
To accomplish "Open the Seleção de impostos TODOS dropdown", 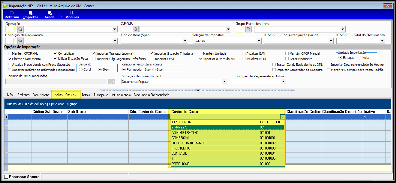I will tap(259, 41).
